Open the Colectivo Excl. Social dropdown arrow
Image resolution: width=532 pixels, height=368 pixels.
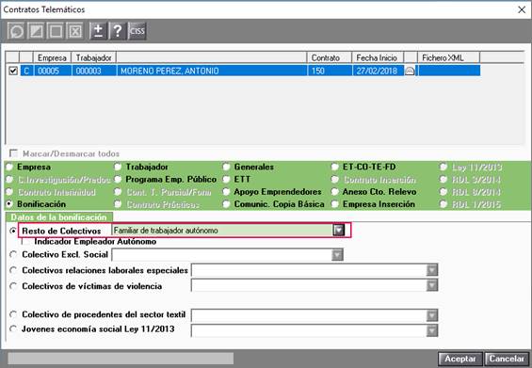[x=337, y=255]
